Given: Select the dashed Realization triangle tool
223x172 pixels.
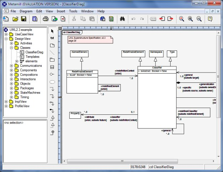Looking at the screenshot, I should [x=52, y=125].
